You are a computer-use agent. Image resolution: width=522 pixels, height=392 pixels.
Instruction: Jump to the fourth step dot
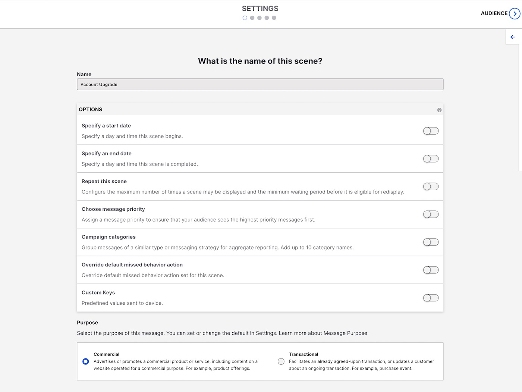[x=267, y=18]
